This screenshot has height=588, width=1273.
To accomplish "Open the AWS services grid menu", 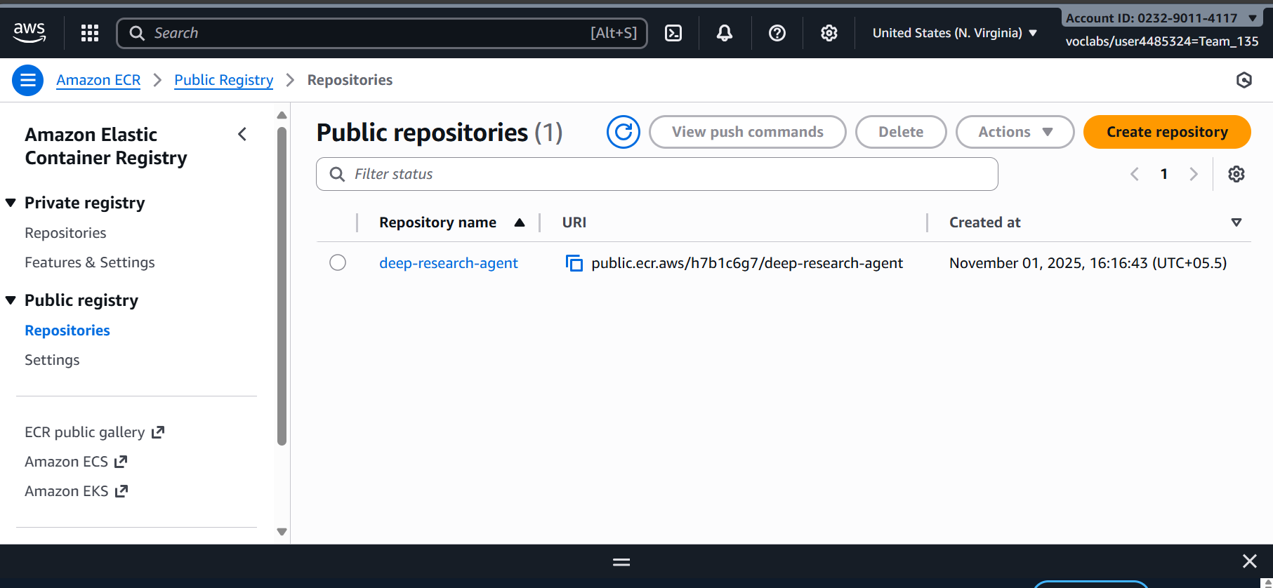I will tap(90, 33).
